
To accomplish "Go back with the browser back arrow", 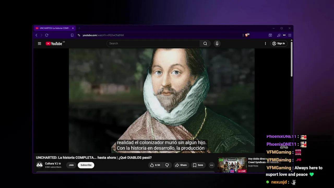I will [x=36, y=35].
